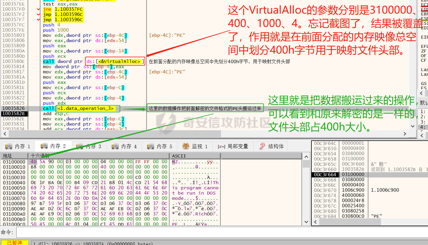Click the VirtualAlloc comment about 400h字节

point(219,61)
